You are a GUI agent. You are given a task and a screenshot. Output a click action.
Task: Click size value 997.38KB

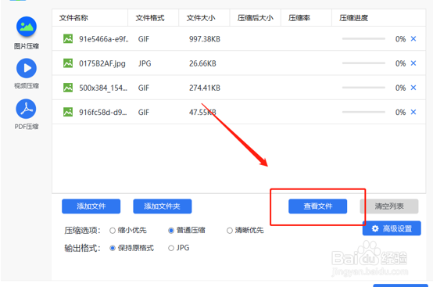[x=205, y=39]
